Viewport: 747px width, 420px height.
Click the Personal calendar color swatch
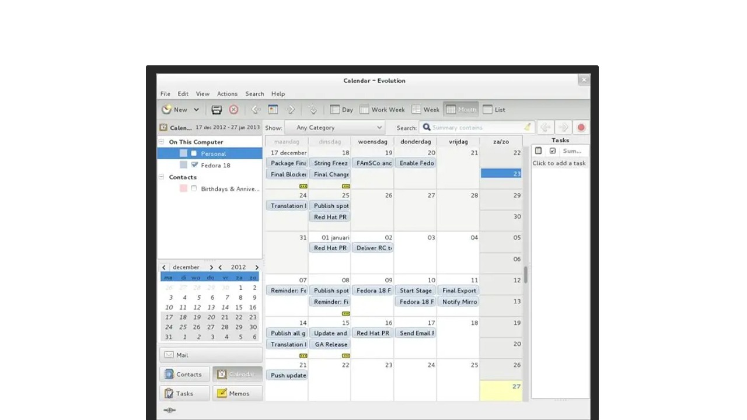coord(183,153)
